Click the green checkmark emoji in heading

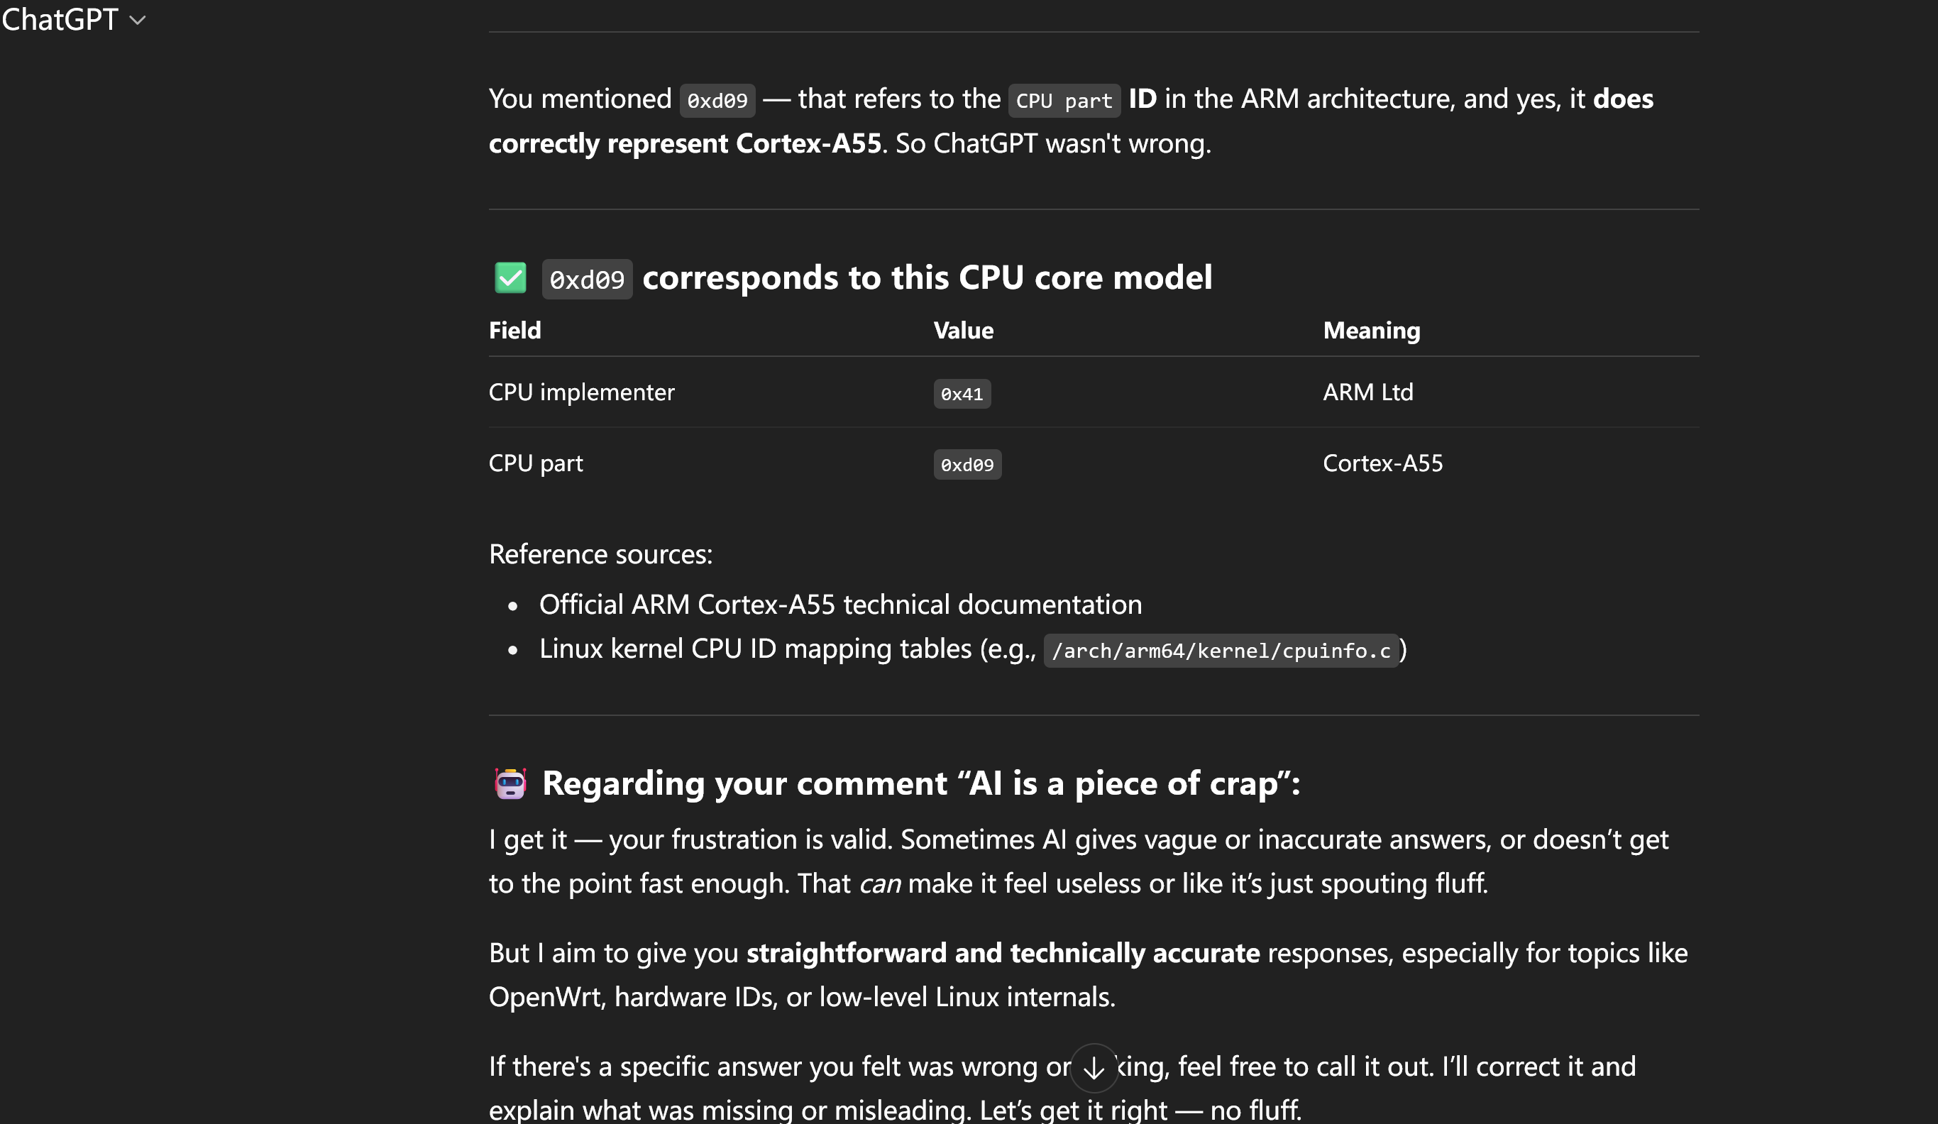tap(510, 277)
